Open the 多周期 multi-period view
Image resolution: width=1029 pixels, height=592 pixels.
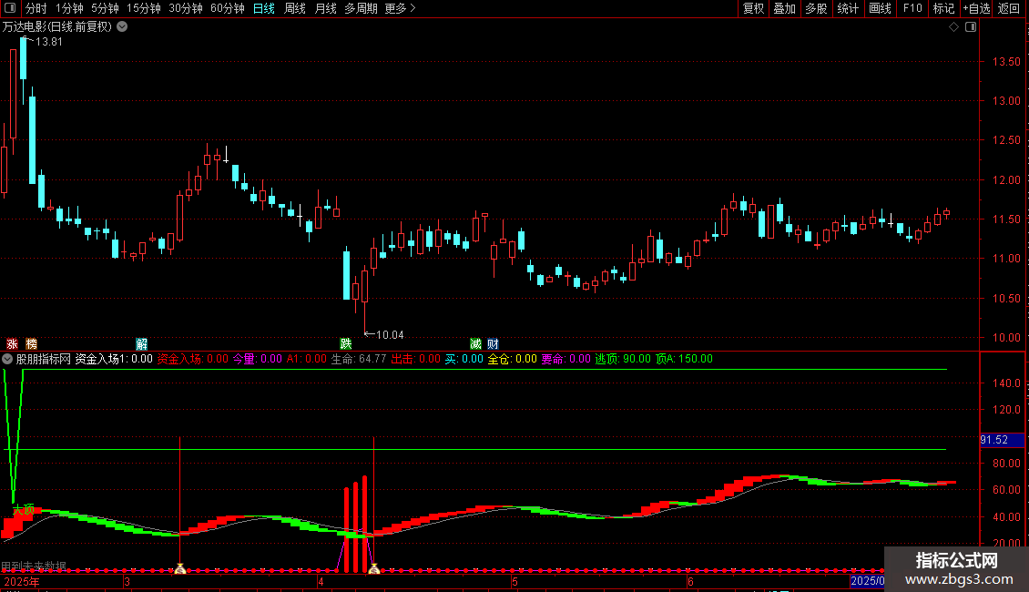pos(361,8)
